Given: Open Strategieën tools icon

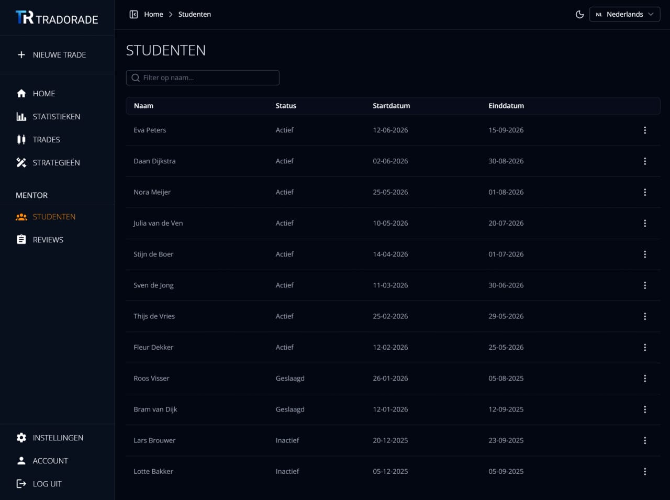Looking at the screenshot, I should click(x=21, y=162).
